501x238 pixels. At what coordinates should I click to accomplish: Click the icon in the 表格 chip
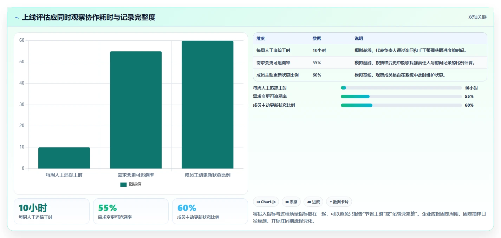click(x=287, y=202)
